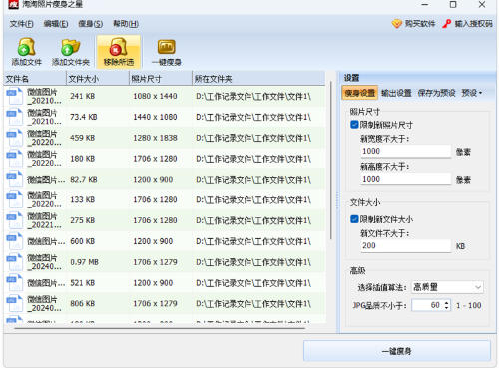Screen dimensions: 499x368
Task: Click the 0.97 MB file size cell
Action: tap(84, 262)
